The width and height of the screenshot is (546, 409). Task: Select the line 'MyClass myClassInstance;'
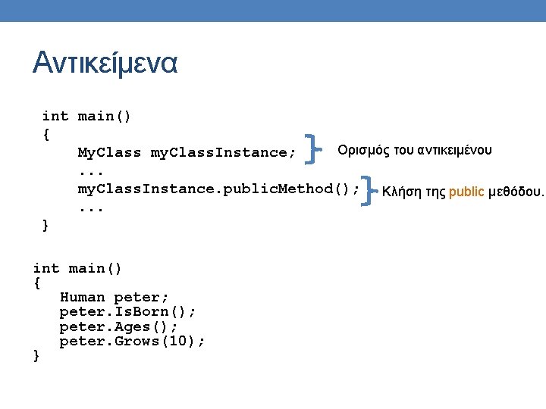[x=187, y=153]
